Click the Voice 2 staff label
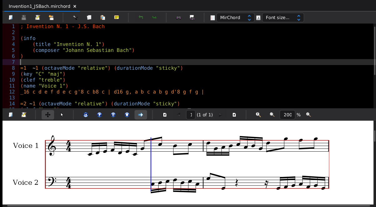Image resolution: width=376 pixels, height=207 pixels. 26,182
